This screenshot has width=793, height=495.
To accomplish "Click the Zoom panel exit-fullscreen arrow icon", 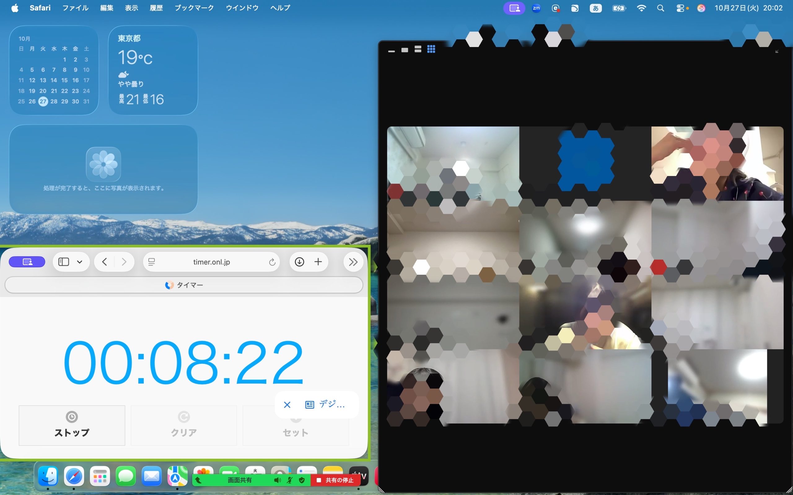I will [777, 51].
